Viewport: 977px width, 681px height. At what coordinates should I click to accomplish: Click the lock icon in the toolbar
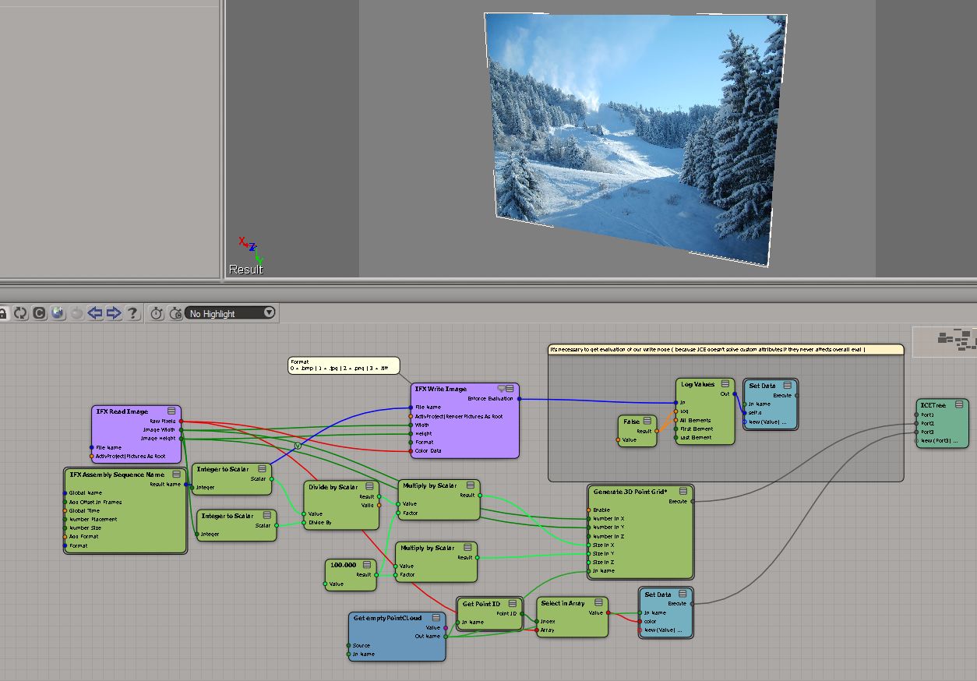3,313
